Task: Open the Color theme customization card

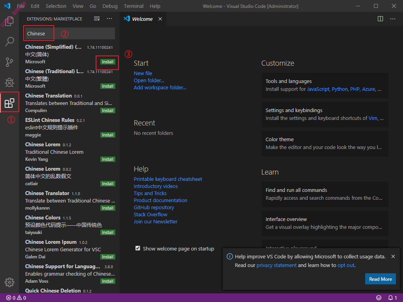Action: 325,144
